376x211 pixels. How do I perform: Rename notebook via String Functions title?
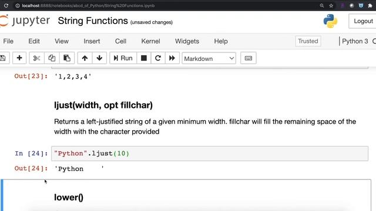point(93,21)
